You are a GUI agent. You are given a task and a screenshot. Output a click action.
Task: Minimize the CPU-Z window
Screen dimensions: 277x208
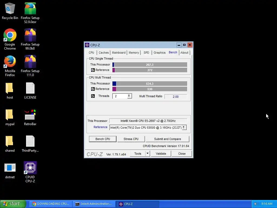(x=179, y=45)
